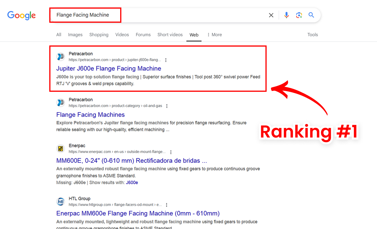Open Jupiter J600e Flange Facing Machine link
This screenshot has height=229, width=377.
point(109,68)
